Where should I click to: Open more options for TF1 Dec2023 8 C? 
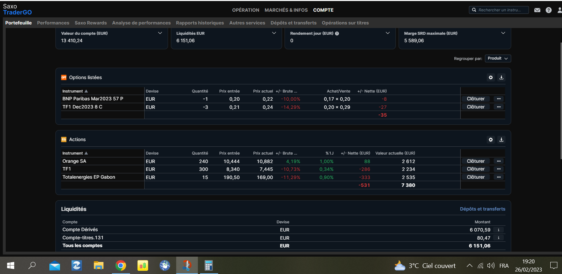(x=499, y=107)
